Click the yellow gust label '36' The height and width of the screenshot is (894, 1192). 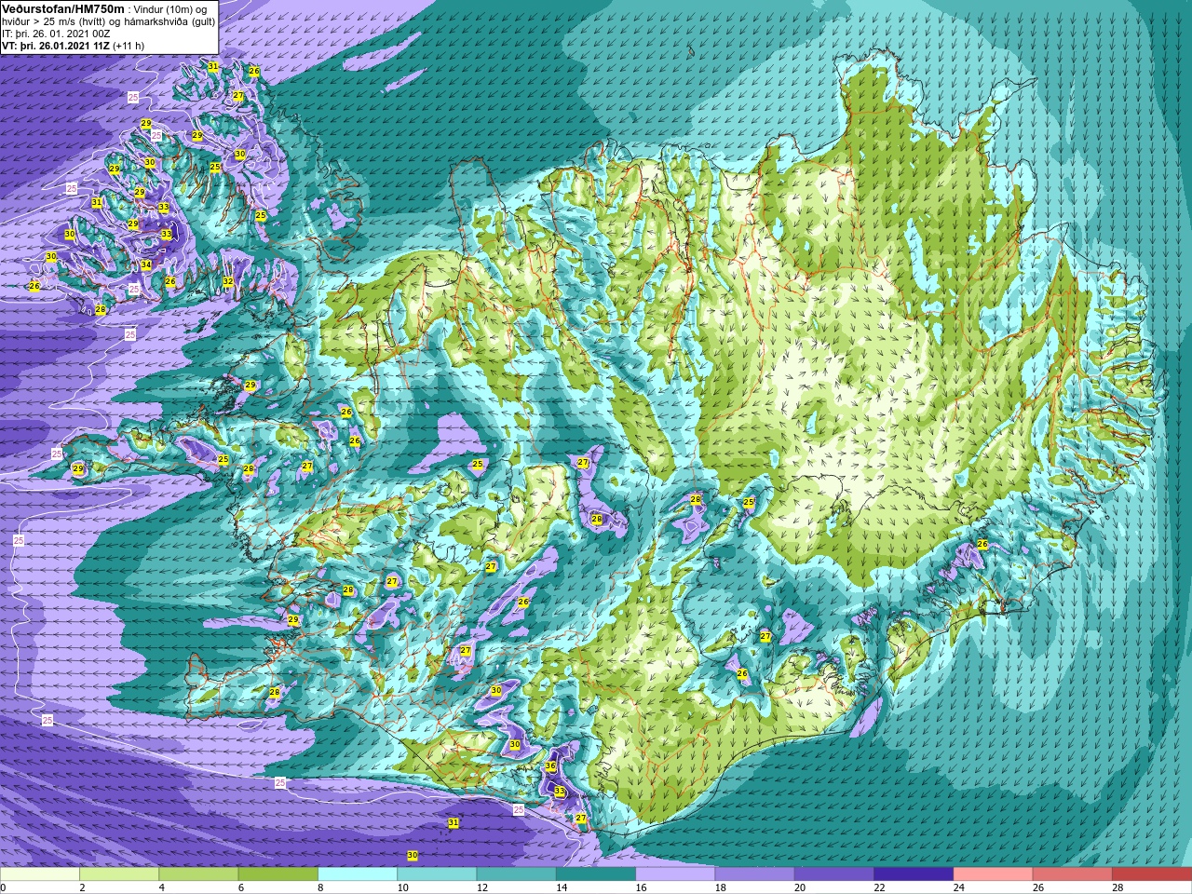[550, 766]
